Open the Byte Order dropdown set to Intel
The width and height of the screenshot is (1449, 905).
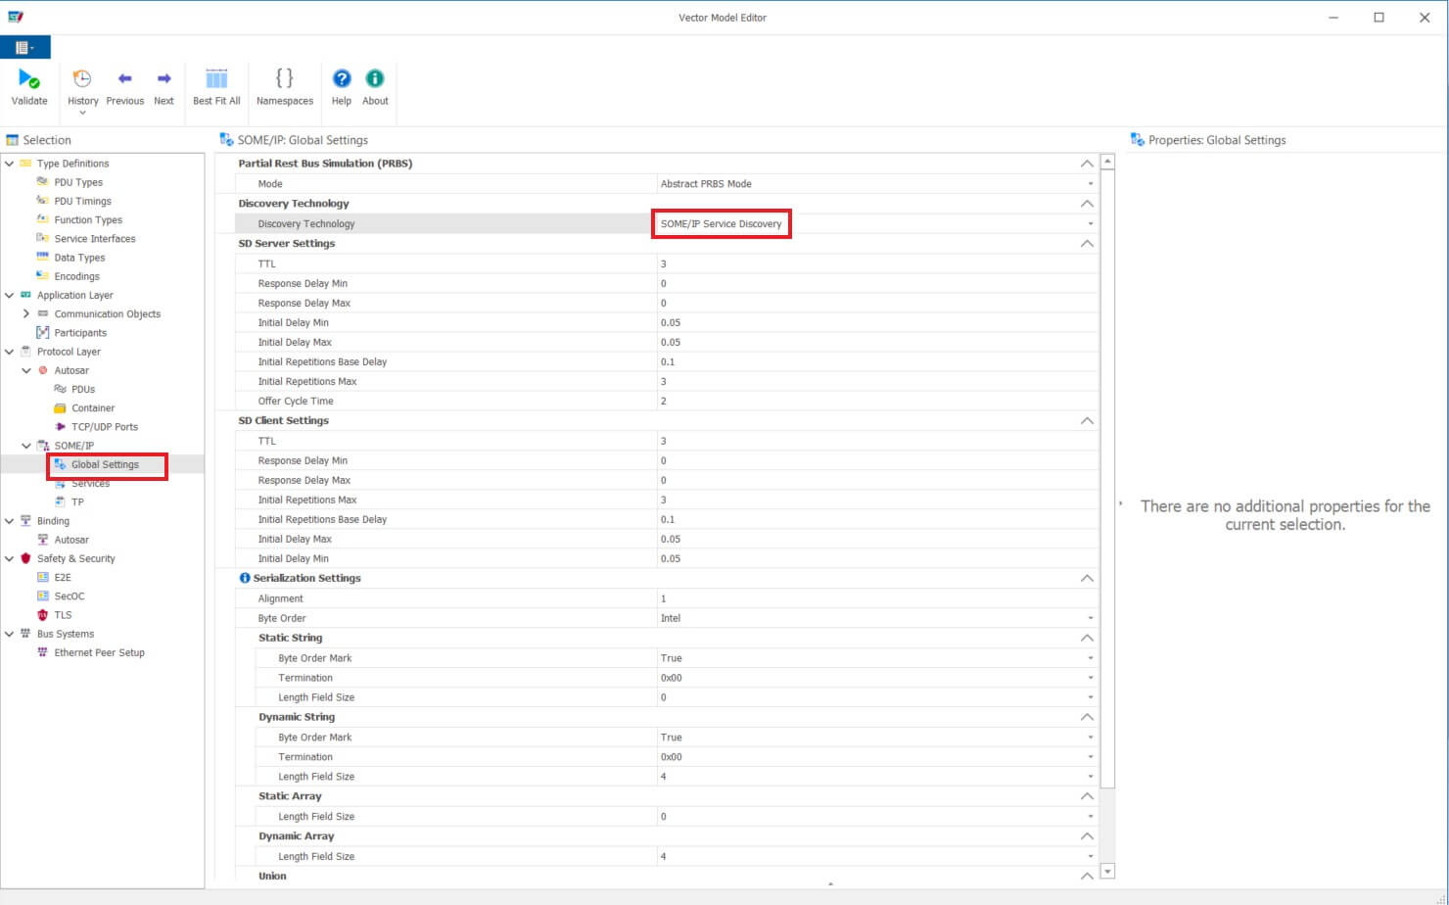(x=1090, y=619)
